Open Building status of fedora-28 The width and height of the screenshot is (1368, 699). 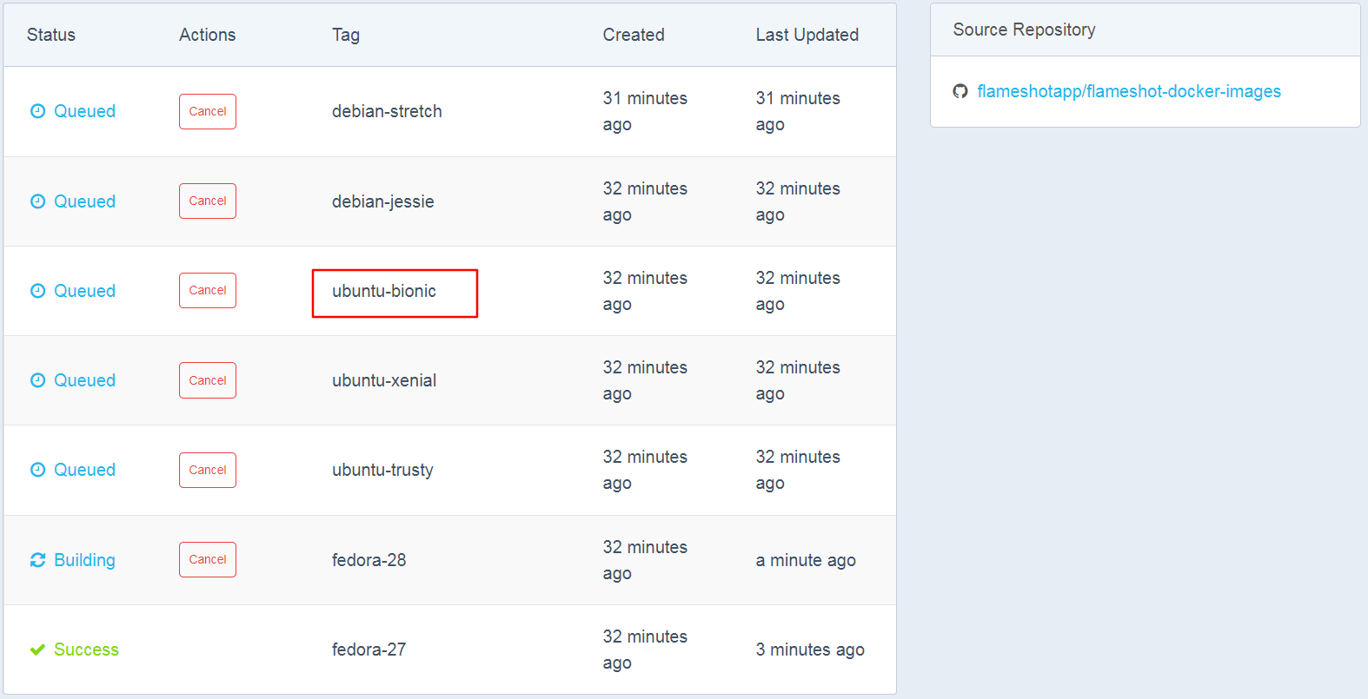[x=84, y=560]
